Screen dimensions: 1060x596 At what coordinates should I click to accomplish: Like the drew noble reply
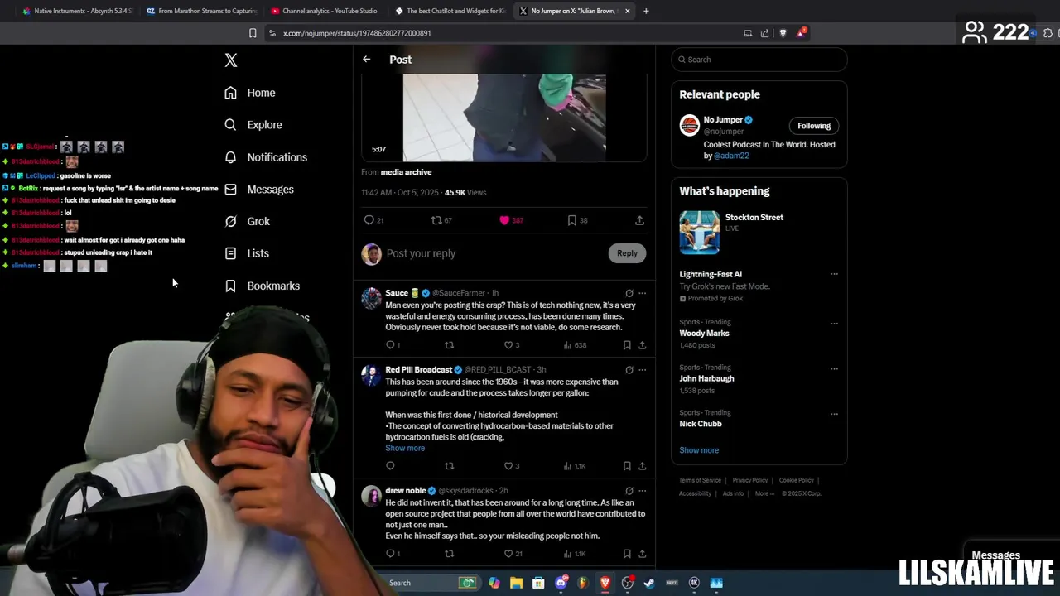tap(508, 554)
